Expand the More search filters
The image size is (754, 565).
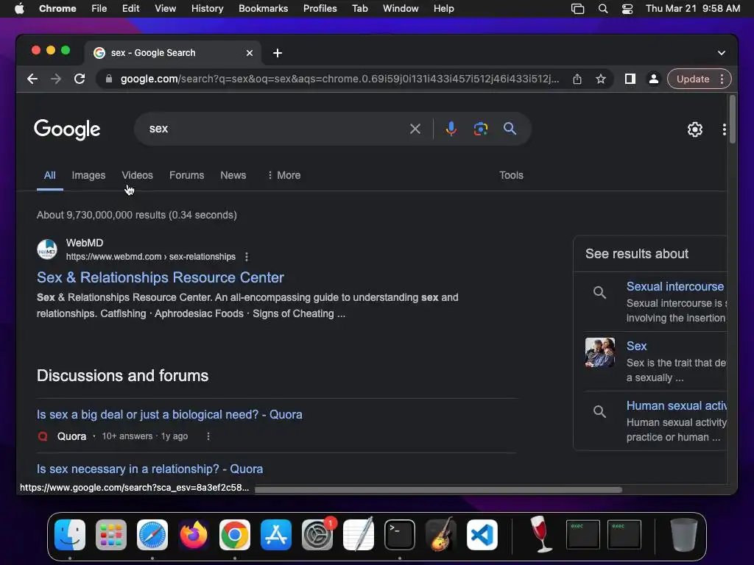pos(283,175)
